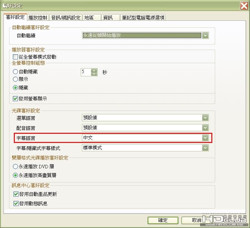Toggle 從全螢幕模式啟動 checkbox

(x=15, y=57)
